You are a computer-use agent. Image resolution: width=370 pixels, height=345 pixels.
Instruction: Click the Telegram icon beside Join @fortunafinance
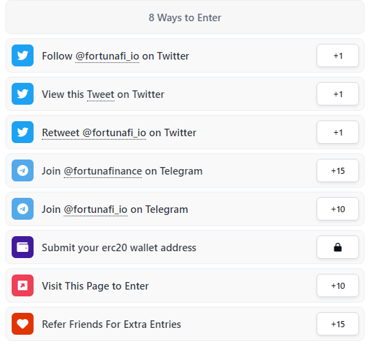(23, 170)
